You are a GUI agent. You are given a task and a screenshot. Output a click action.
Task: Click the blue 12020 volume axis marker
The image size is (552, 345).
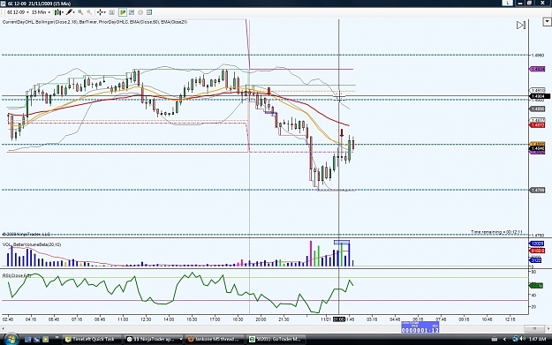click(x=536, y=244)
